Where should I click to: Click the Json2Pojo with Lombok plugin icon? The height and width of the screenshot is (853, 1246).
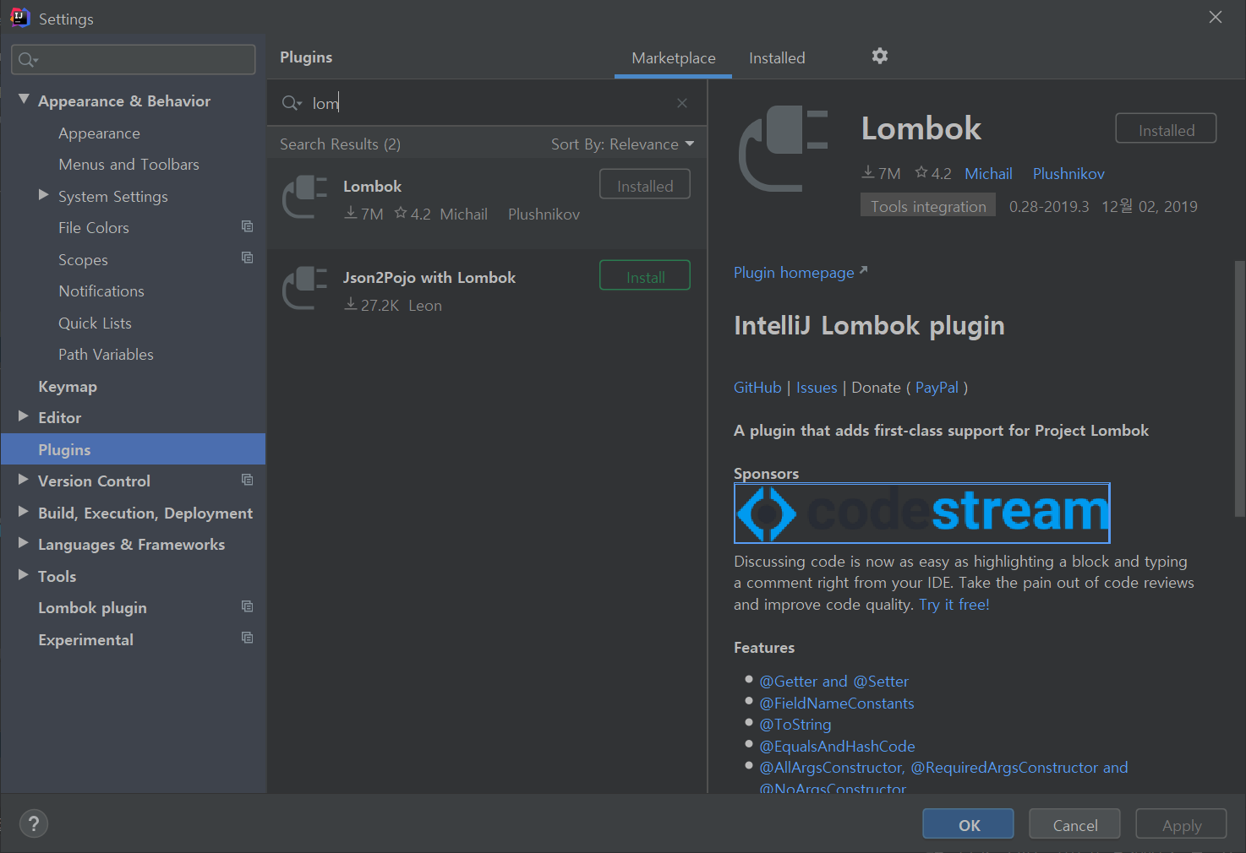[x=305, y=289]
